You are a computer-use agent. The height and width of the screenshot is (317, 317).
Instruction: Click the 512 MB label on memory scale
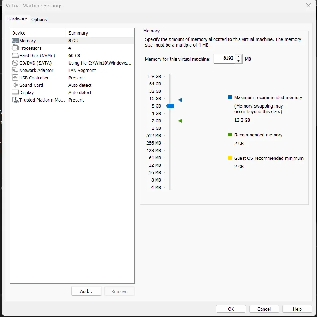[x=154, y=136]
